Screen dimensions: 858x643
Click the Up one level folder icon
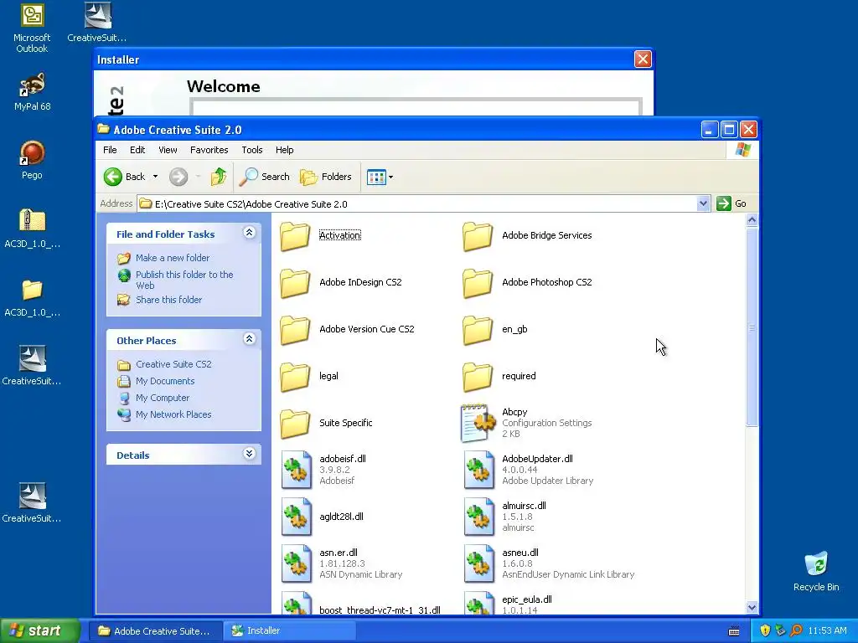(219, 177)
